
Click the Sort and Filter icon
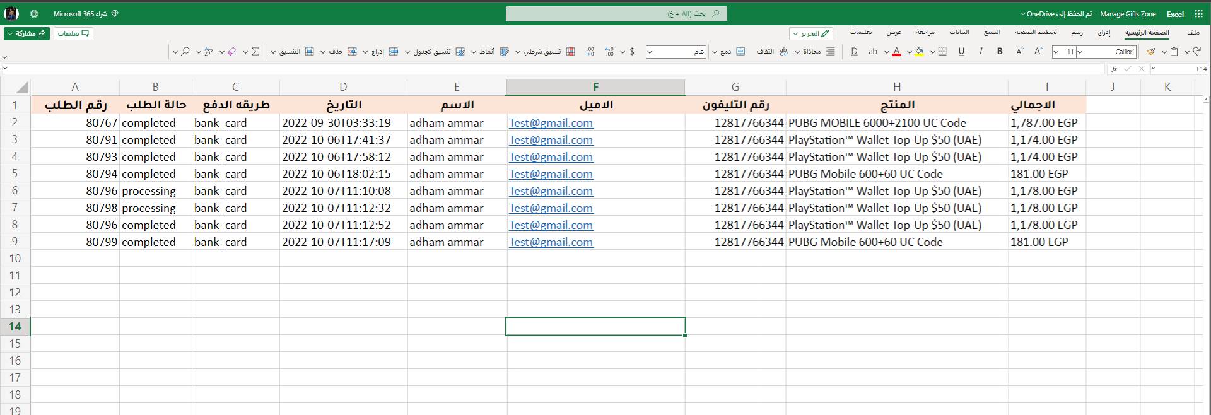click(x=209, y=52)
